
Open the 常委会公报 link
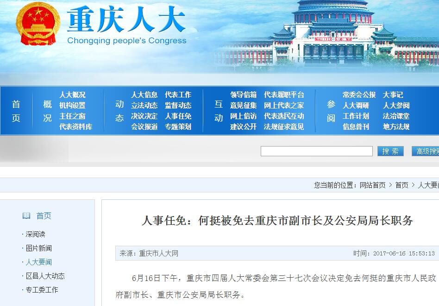tap(359, 95)
